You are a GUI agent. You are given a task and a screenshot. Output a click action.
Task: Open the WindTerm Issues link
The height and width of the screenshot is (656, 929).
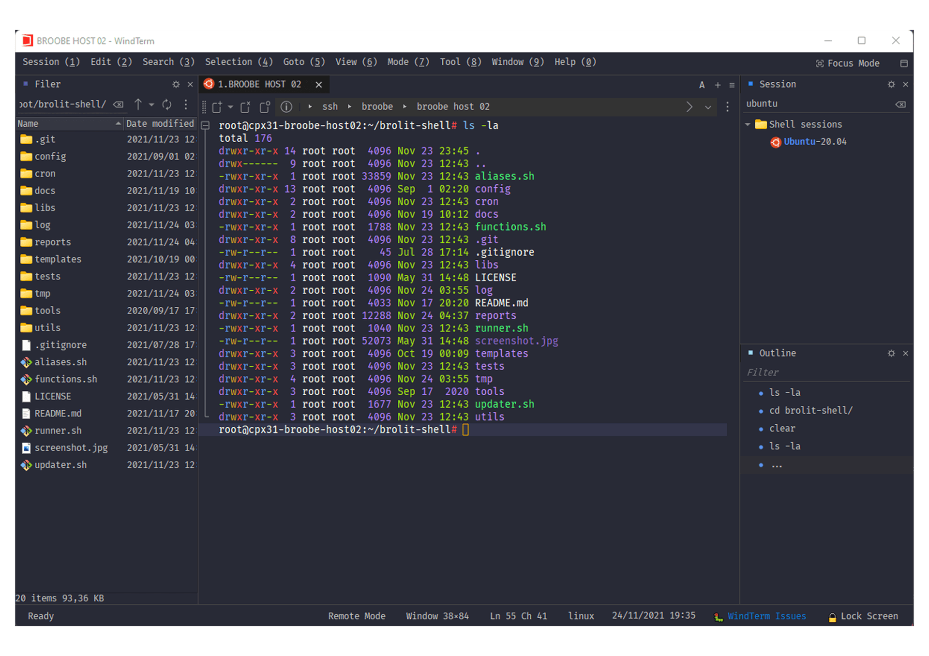click(766, 616)
